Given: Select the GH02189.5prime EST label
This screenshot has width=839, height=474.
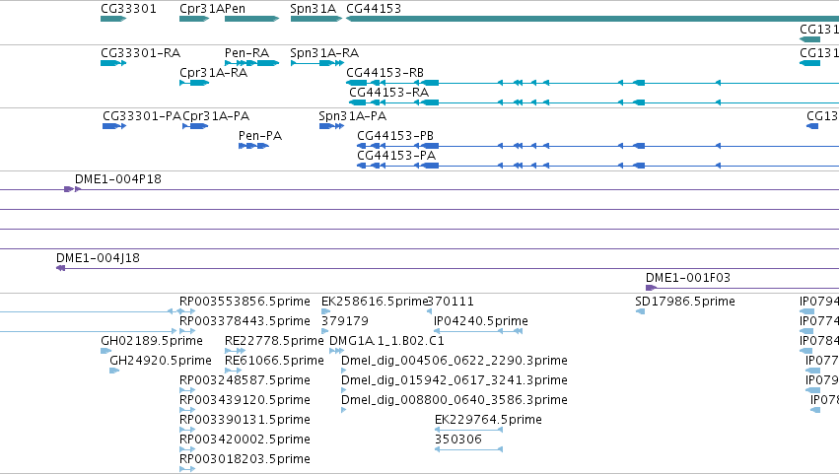Looking at the screenshot, I should click(152, 341).
